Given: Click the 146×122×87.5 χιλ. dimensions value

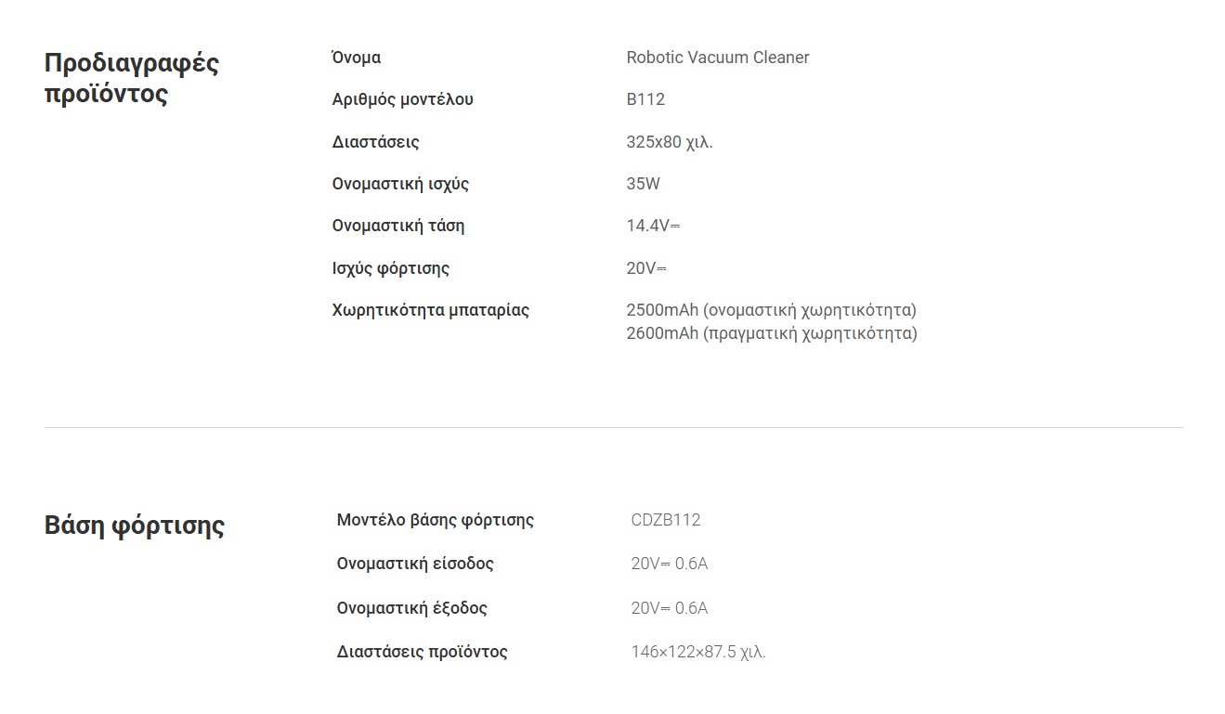Looking at the screenshot, I should 698,652.
